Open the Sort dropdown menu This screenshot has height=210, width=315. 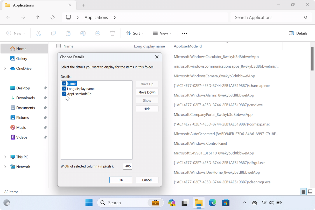tap(135, 33)
